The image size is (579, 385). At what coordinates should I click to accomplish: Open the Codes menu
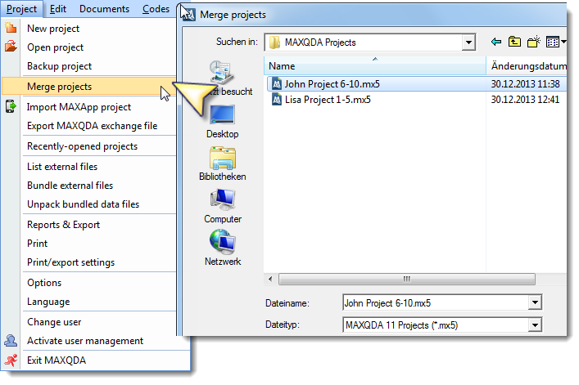click(x=156, y=9)
